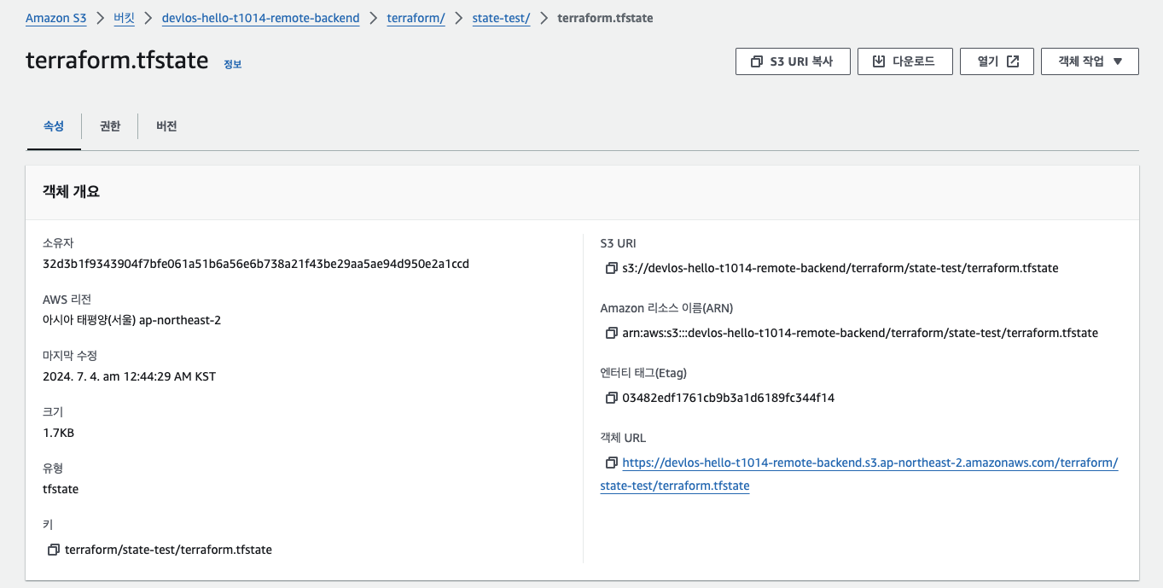Click the last modified date 2024. 7. 4.
The width and height of the screenshot is (1163, 588).
pos(129,376)
